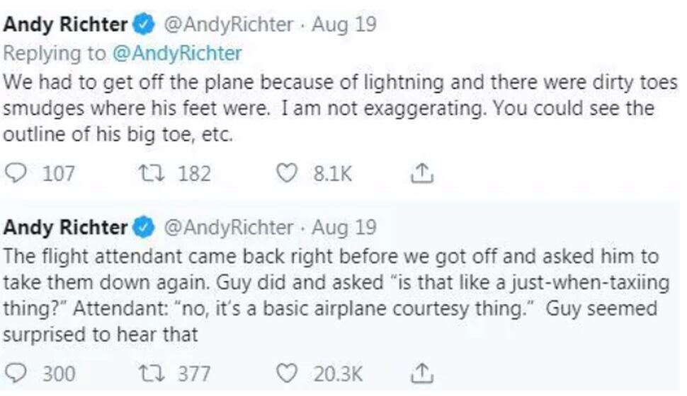Share the second tweet via upload icon
Image resolution: width=687 pixels, height=396 pixels.
point(422,373)
